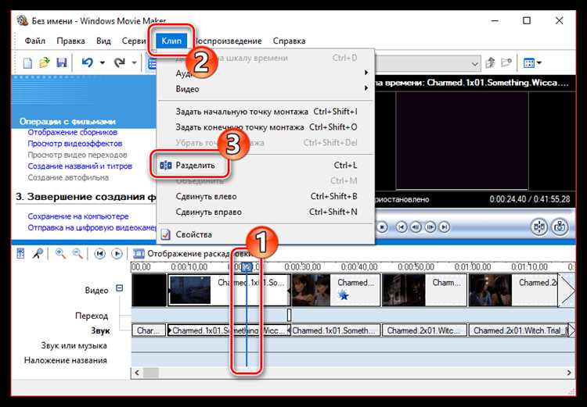Select the Charmed.2x video clip

(513, 290)
